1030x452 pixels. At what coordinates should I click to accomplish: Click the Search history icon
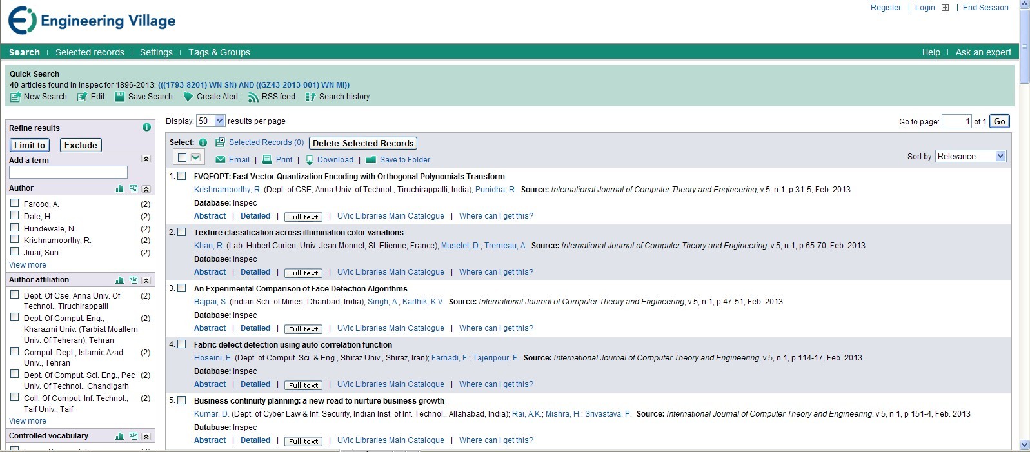click(310, 97)
